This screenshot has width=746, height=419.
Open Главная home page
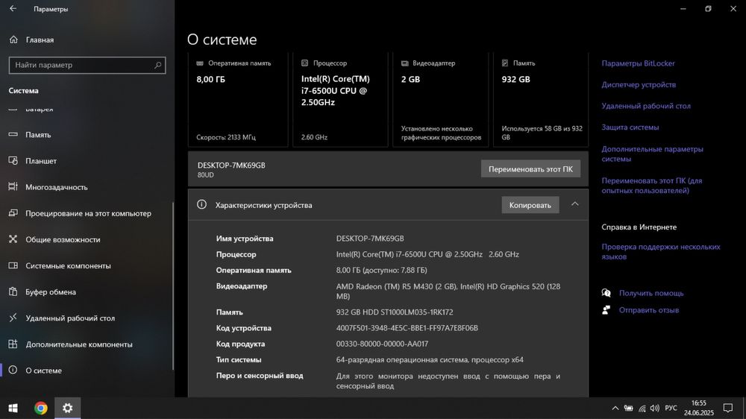[40, 40]
